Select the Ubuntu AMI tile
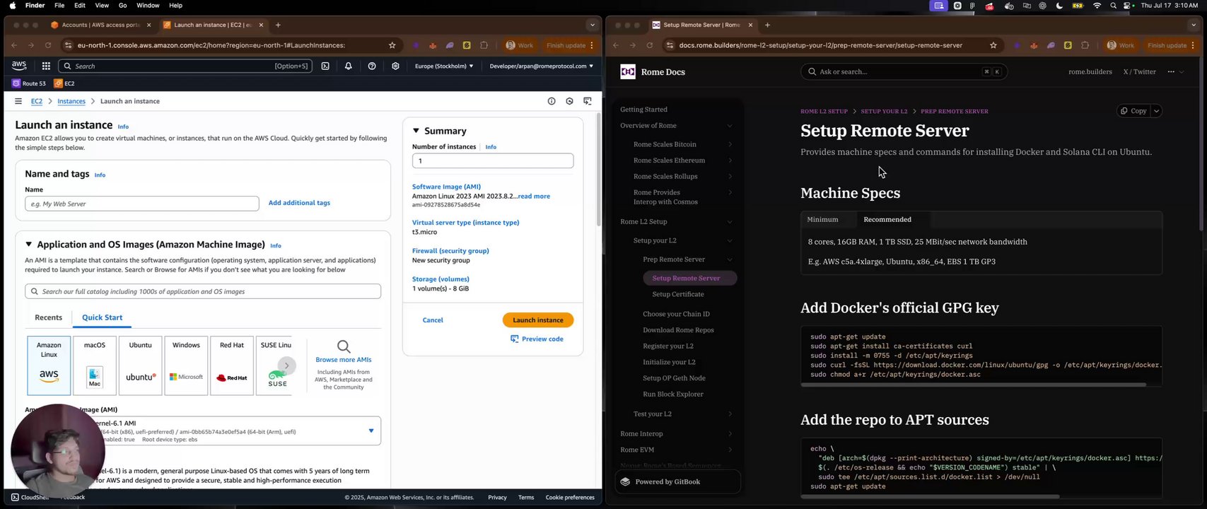Viewport: 1207px width, 509px height. coord(140,365)
